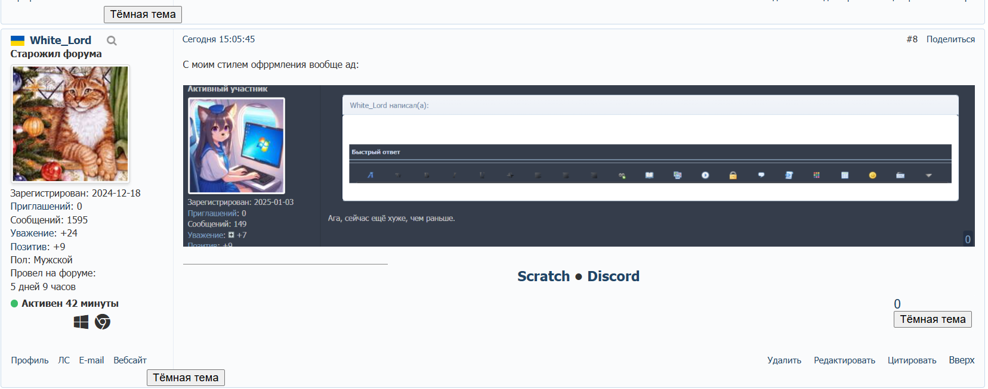Viewport: 988px width, 389px height.
Task: Click Тёмная тема button below the Профиль links
Action: pos(186,378)
